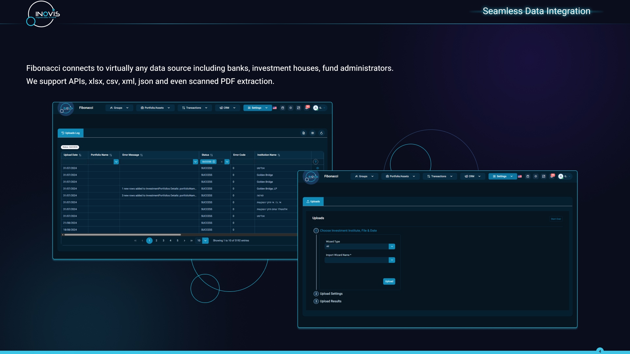Expand the Import Wizard Name dropdown
Image resolution: width=630 pixels, height=354 pixels.
click(x=392, y=260)
